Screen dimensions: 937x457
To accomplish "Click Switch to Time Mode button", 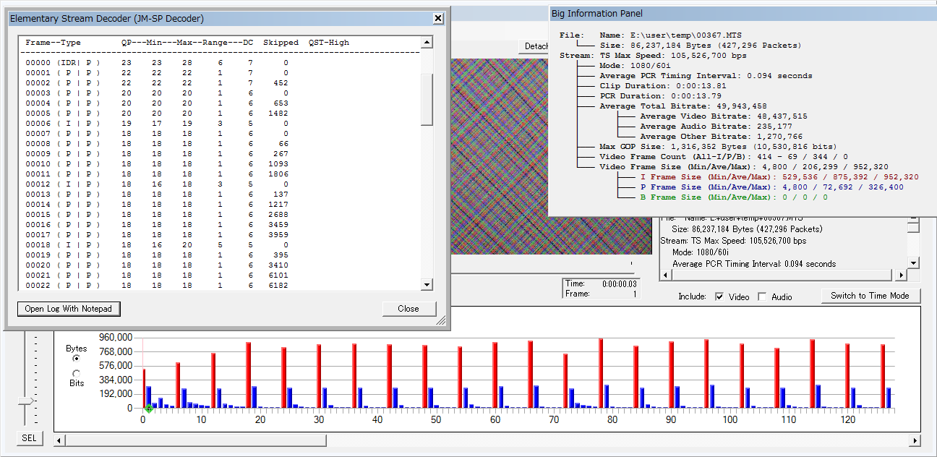I will point(870,296).
